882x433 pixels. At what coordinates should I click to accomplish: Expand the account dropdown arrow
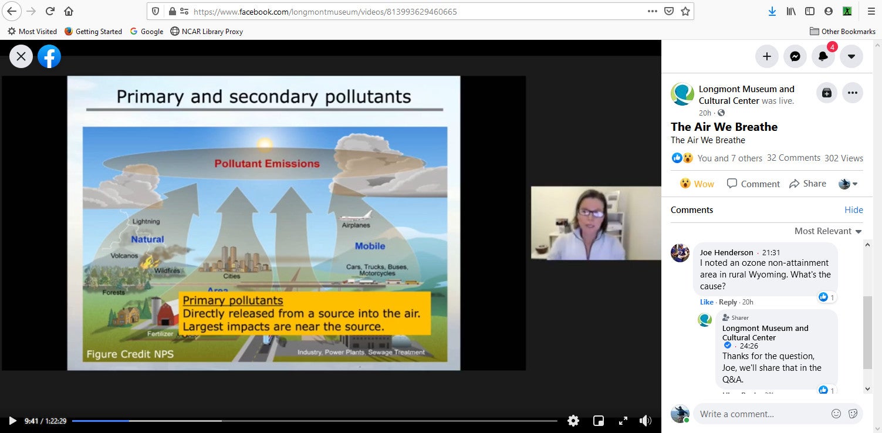pyautogui.click(x=851, y=56)
